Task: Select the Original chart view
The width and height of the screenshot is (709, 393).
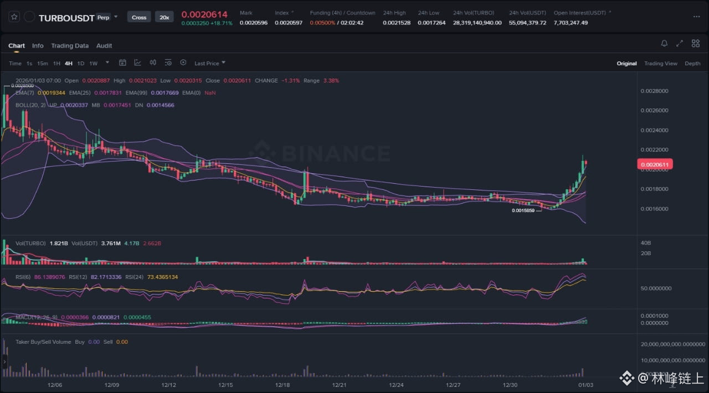Action: coord(626,63)
